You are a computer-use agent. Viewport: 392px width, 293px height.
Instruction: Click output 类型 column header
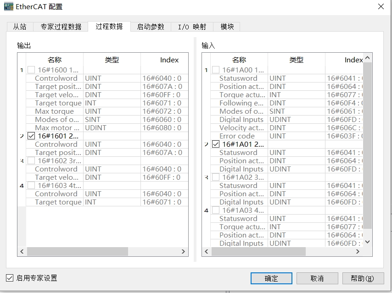coord(112,60)
